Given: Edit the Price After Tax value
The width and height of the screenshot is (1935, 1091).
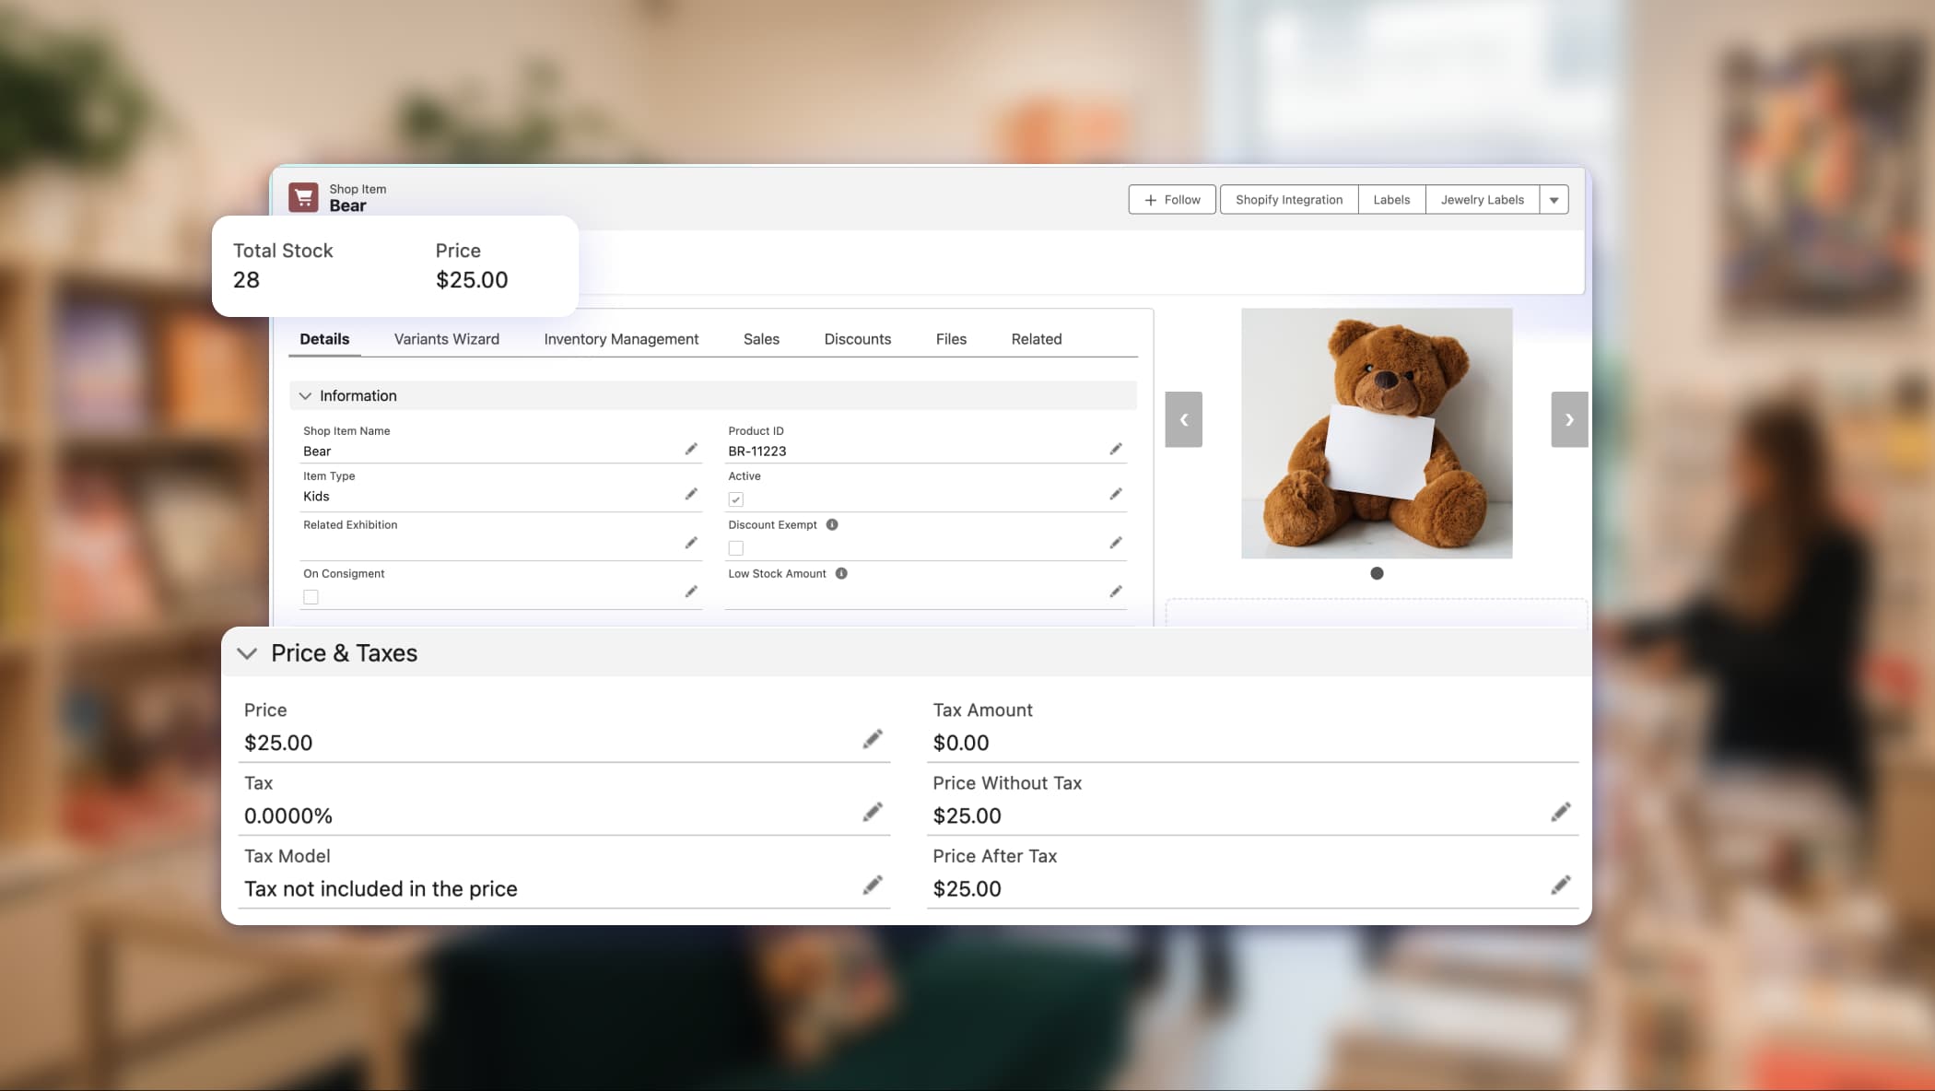Looking at the screenshot, I should click(1560, 885).
